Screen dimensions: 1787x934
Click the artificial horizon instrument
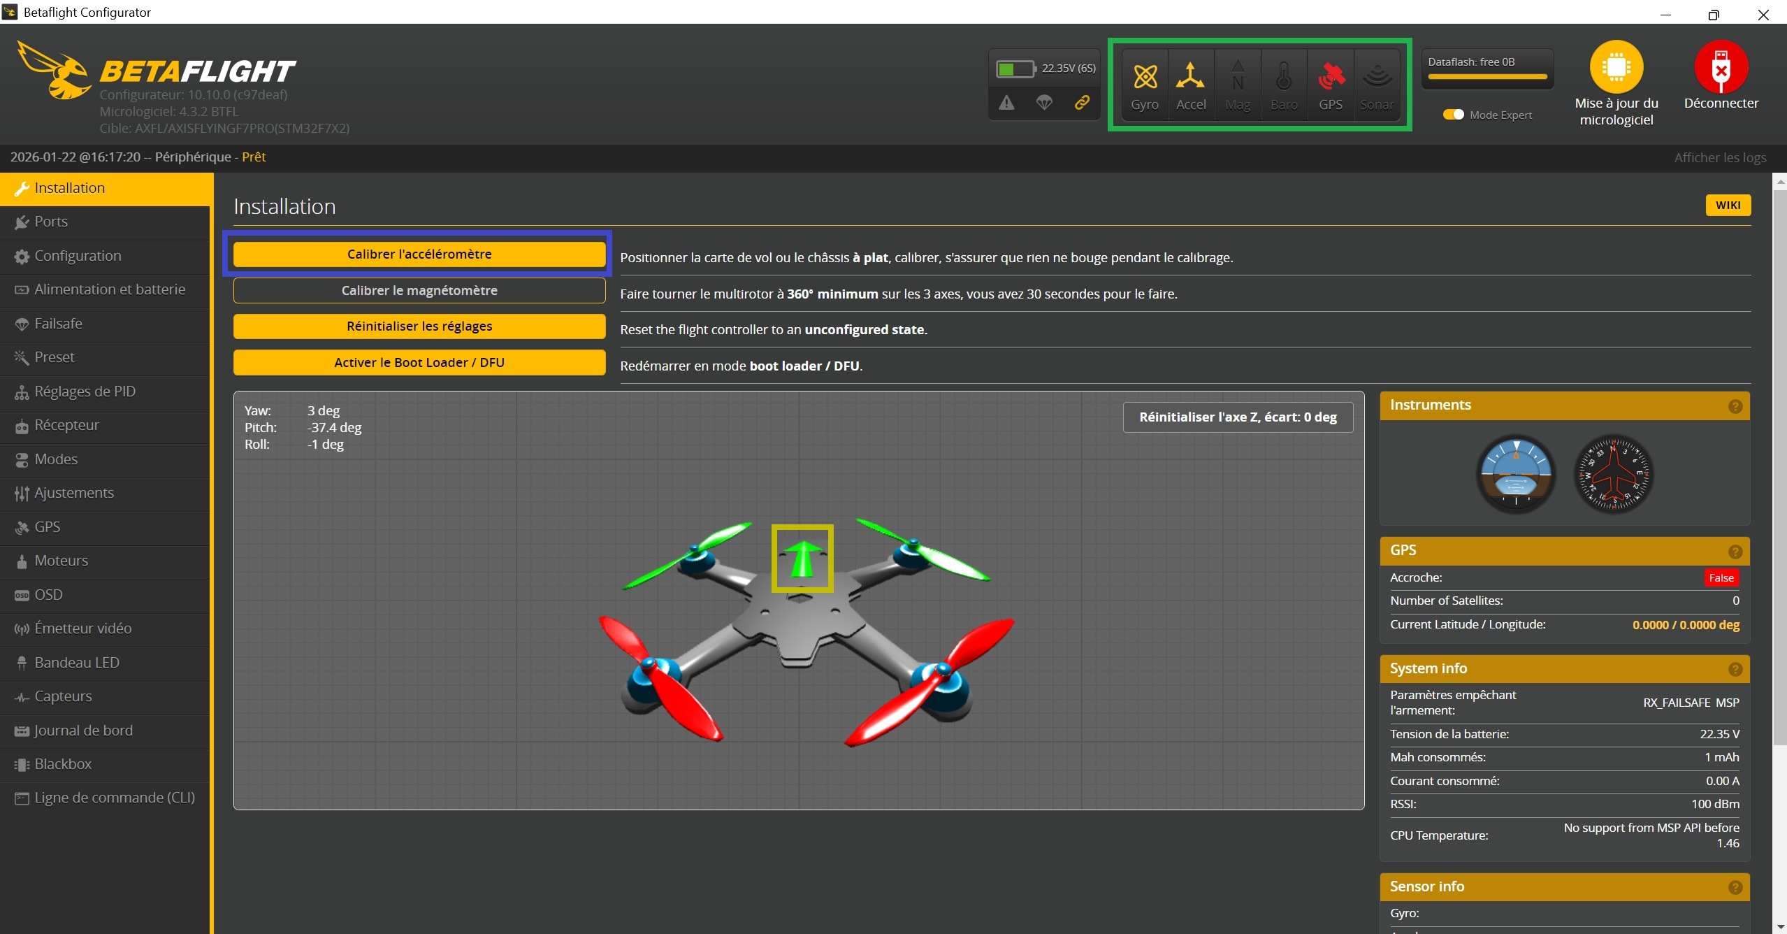coord(1515,475)
